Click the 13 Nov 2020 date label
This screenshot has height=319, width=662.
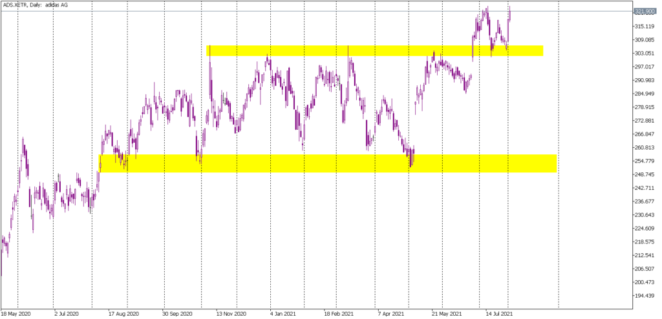pos(231,314)
